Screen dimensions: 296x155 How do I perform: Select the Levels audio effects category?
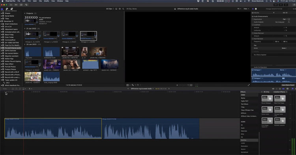point(243,143)
